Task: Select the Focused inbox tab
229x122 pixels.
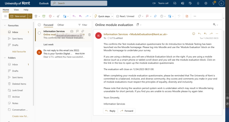Action: pos(48,25)
